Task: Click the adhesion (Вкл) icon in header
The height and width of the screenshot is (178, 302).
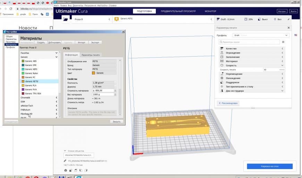Action: click(275, 19)
